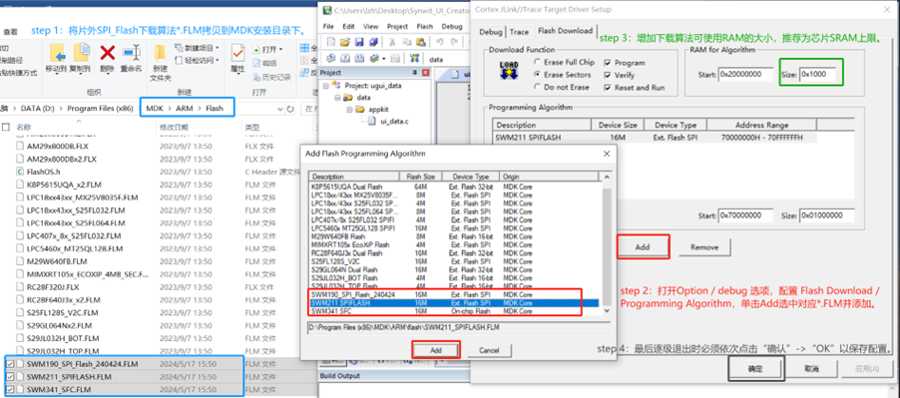This screenshot has width=900, height=398.
Task: Select the Erase Full Chip radio button
Action: tap(537, 63)
